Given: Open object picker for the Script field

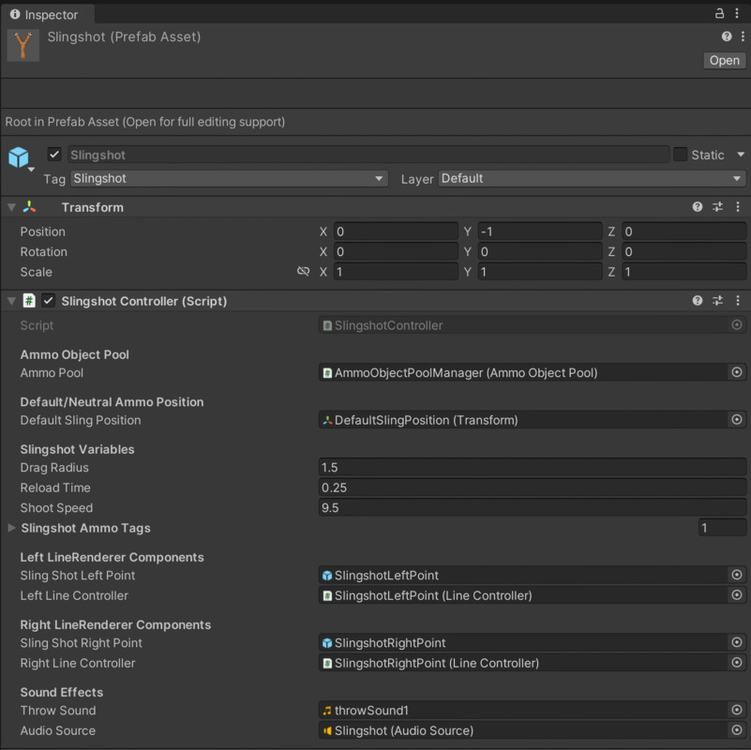Looking at the screenshot, I should (x=737, y=325).
